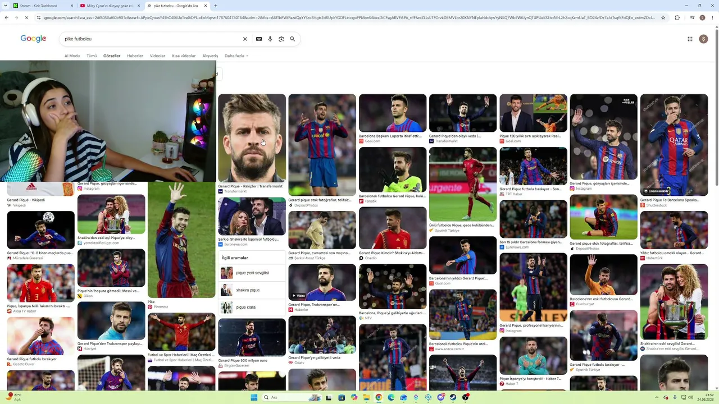Bookmark this page with the star icon

(x=663, y=17)
